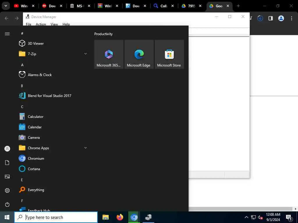Open the browser tab search dropdown

6,6
